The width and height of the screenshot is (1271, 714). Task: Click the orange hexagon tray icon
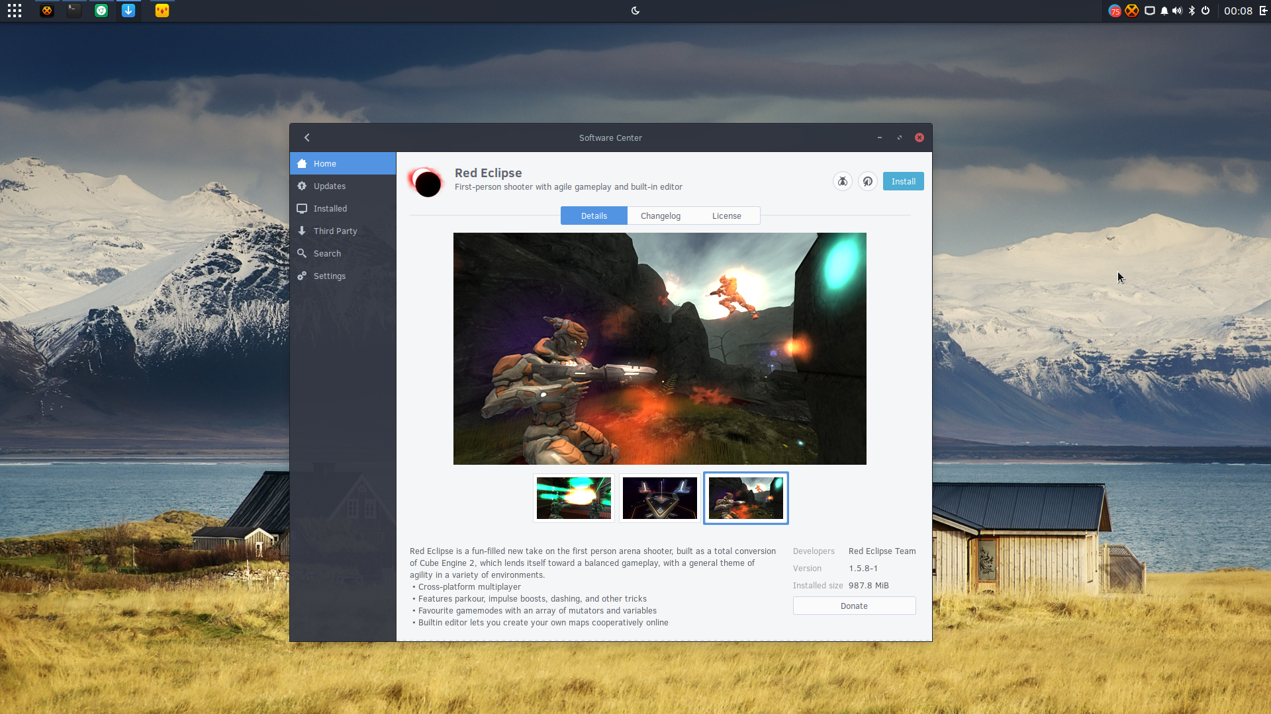point(1132,11)
